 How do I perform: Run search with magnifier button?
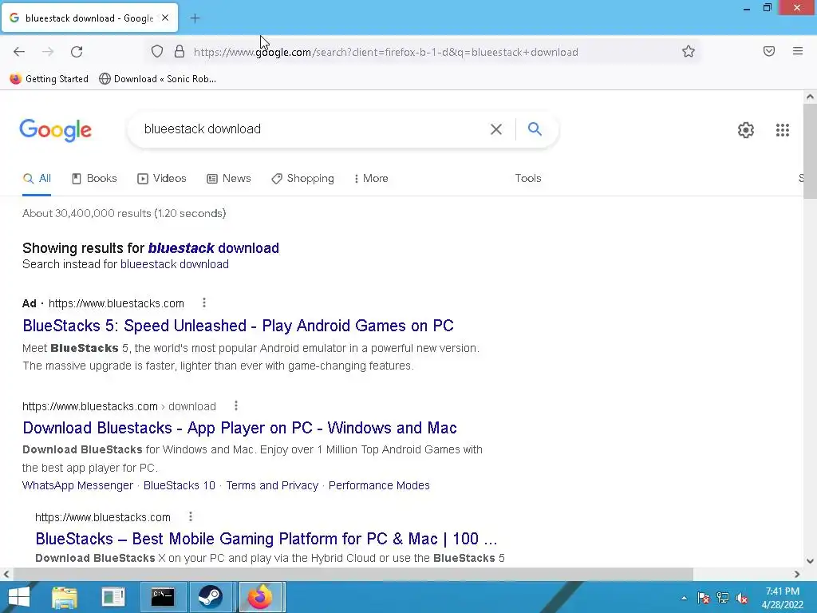click(x=535, y=129)
